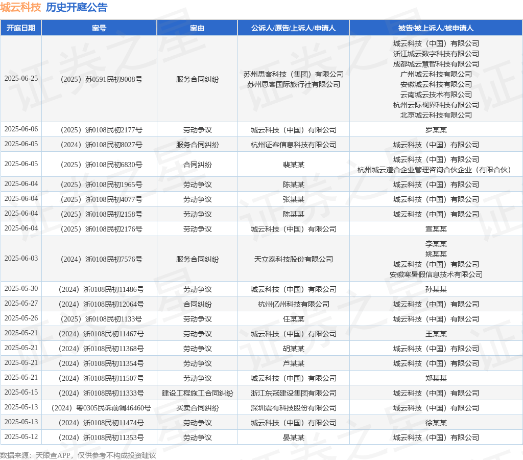This screenshot has width=523, height=460.
Task: Click the 开庭日期 column header
Action: (21, 28)
